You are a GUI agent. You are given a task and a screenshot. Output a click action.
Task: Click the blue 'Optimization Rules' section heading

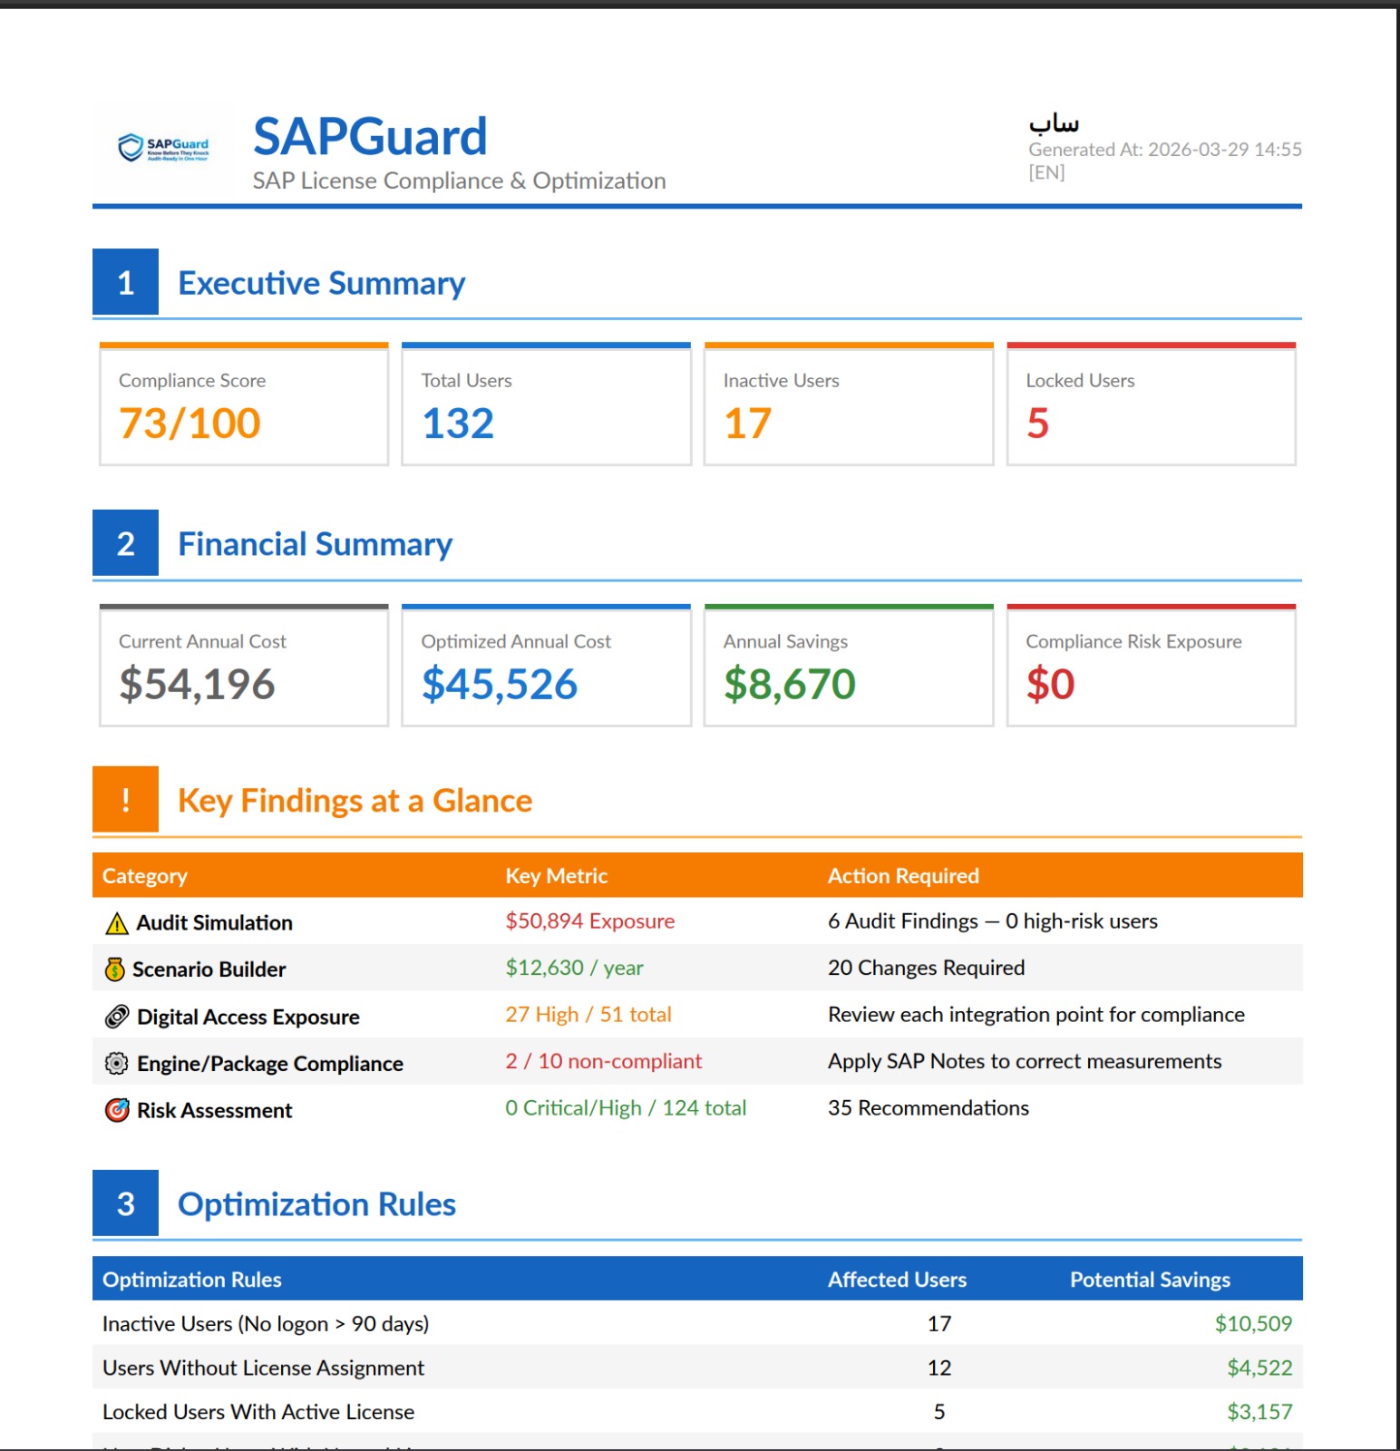317,1204
